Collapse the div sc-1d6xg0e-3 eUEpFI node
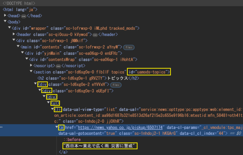This screenshot has width=243, height=155. point(40,90)
